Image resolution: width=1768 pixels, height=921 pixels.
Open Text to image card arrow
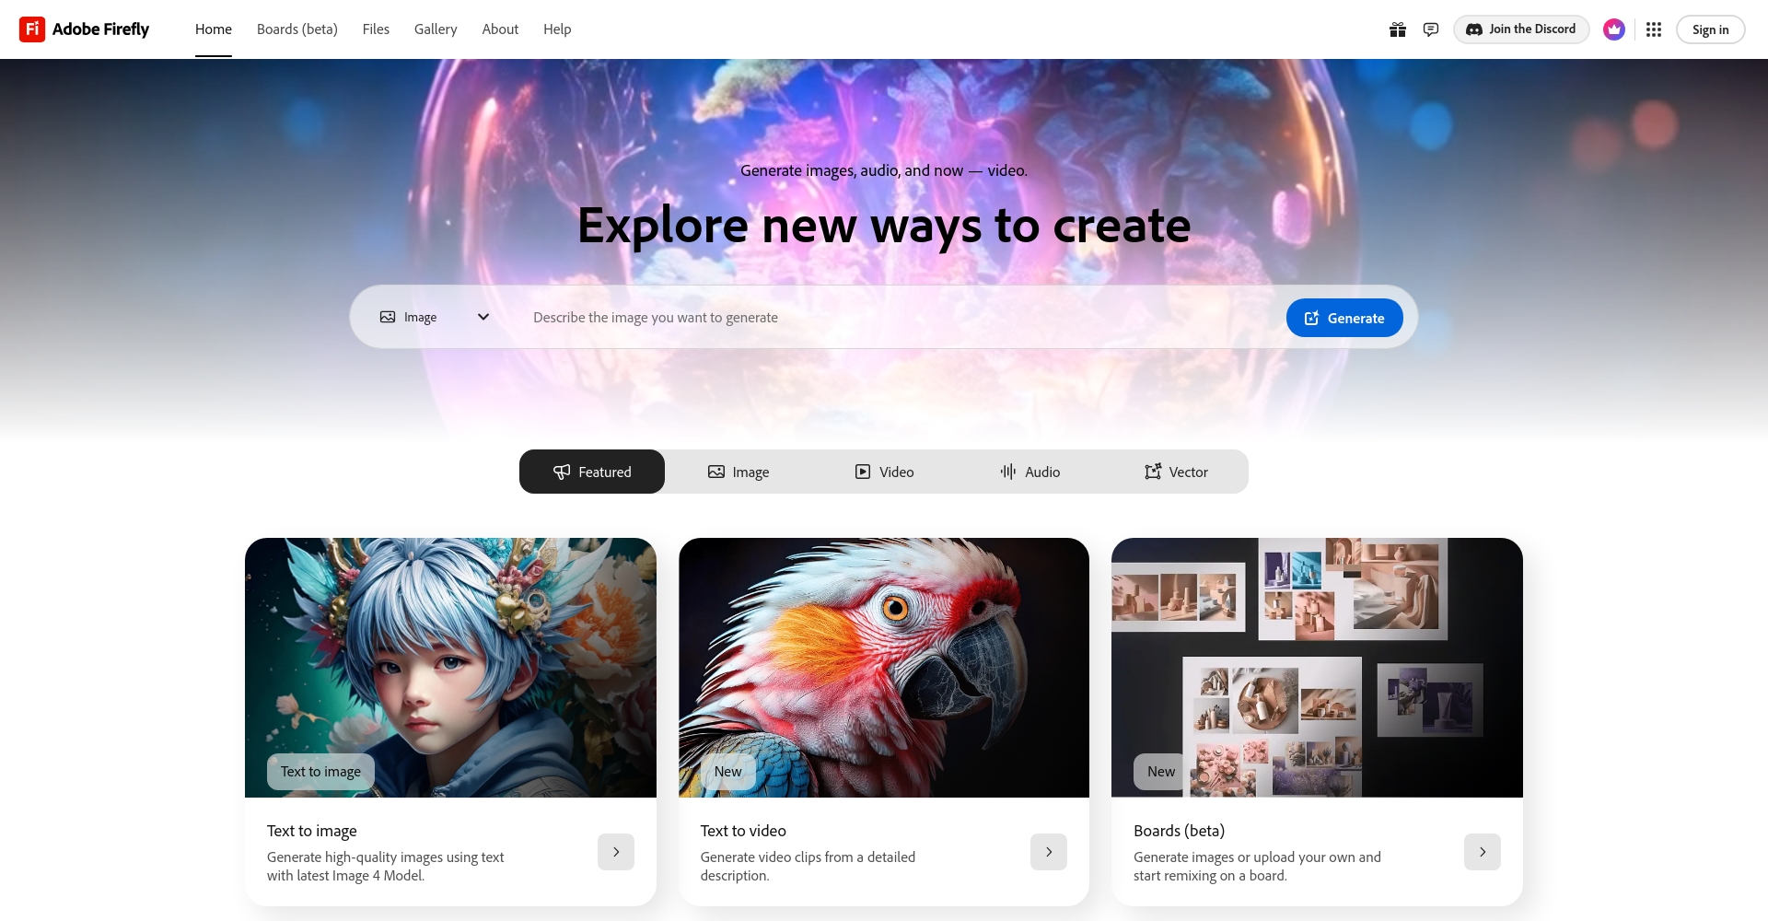[616, 852]
